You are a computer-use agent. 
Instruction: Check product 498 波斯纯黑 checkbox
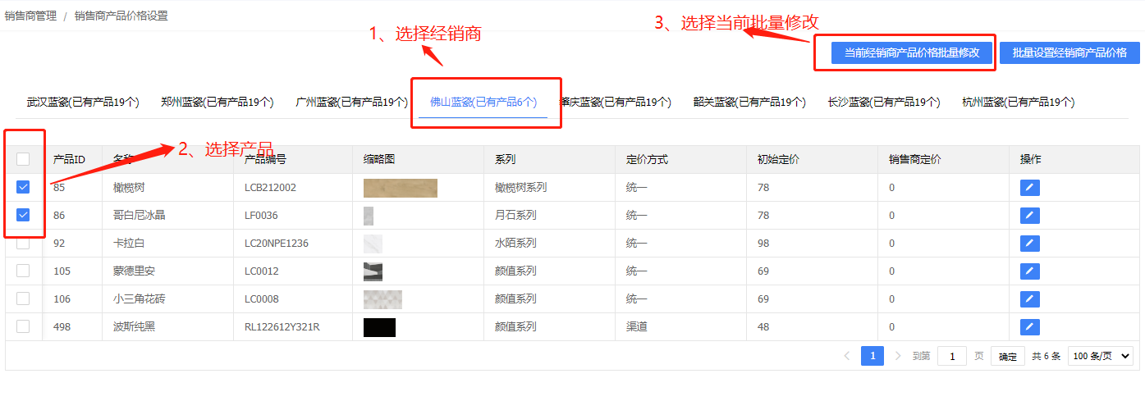pyautogui.click(x=23, y=326)
